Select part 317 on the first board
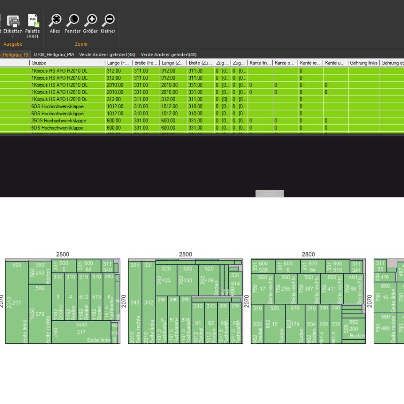The image size is (404, 404). tap(81, 332)
